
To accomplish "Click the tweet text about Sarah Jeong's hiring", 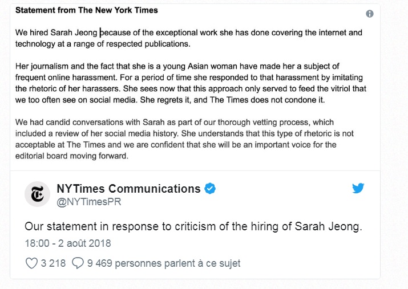I will click(x=193, y=226).
